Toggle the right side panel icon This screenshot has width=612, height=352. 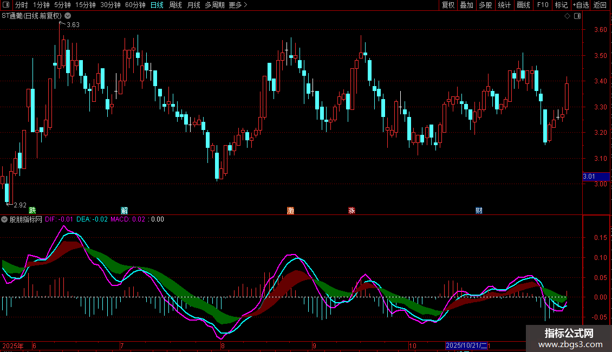(577, 16)
